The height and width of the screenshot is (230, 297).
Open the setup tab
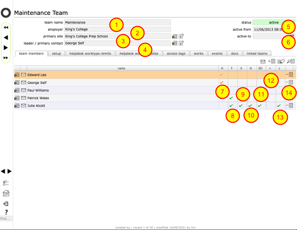pos(56,54)
